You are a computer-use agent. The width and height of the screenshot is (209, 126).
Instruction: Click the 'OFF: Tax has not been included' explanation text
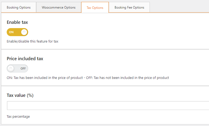128,78
